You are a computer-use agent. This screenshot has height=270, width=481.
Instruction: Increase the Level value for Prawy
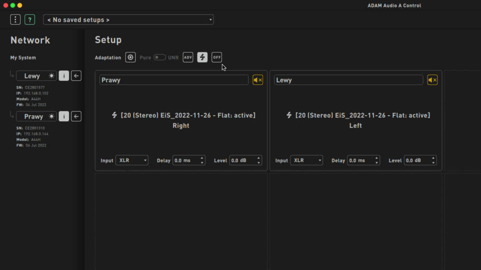click(x=259, y=158)
